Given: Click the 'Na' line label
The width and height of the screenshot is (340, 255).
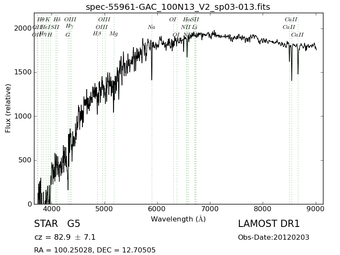Looking at the screenshot, I should coord(152,27).
